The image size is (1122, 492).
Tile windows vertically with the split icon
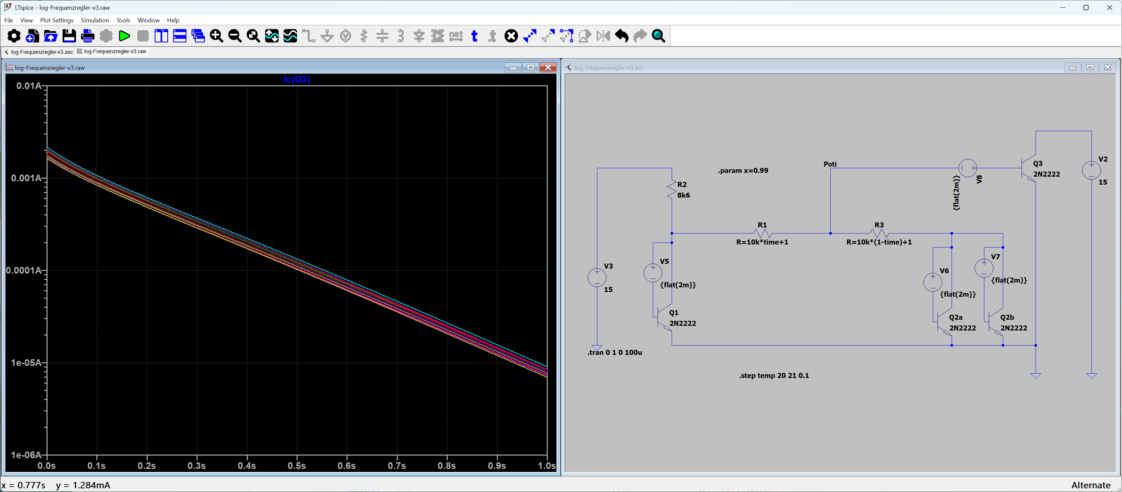[x=161, y=36]
